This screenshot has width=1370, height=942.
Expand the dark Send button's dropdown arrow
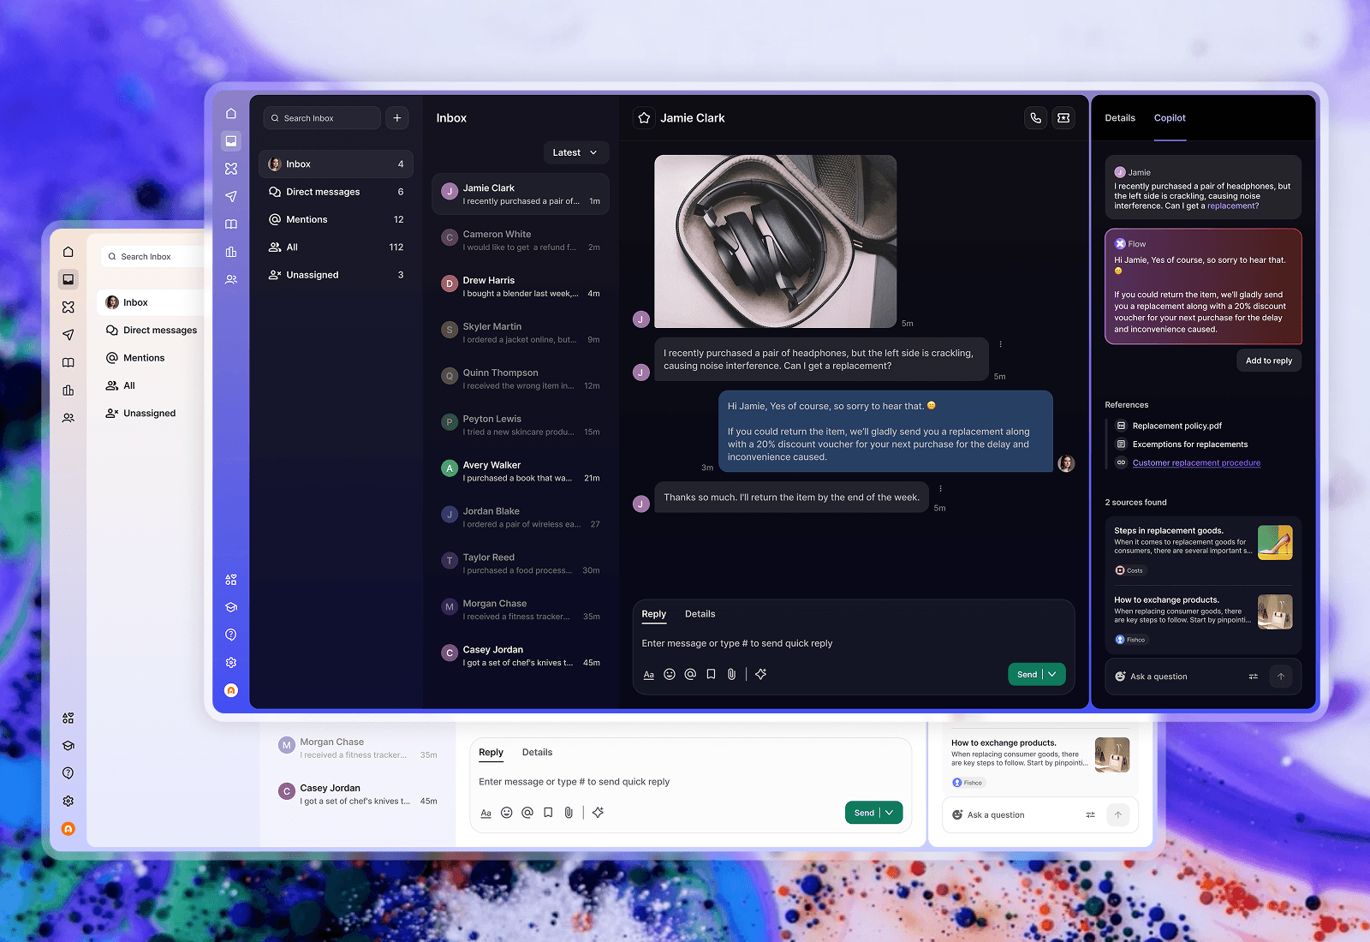(1054, 675)
